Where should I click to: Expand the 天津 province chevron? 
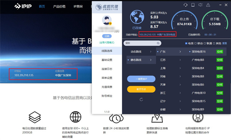point(180,85)
